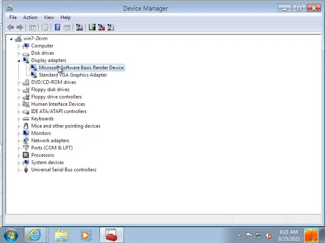
Task: Open the Help menu
Action: [65, 17]
